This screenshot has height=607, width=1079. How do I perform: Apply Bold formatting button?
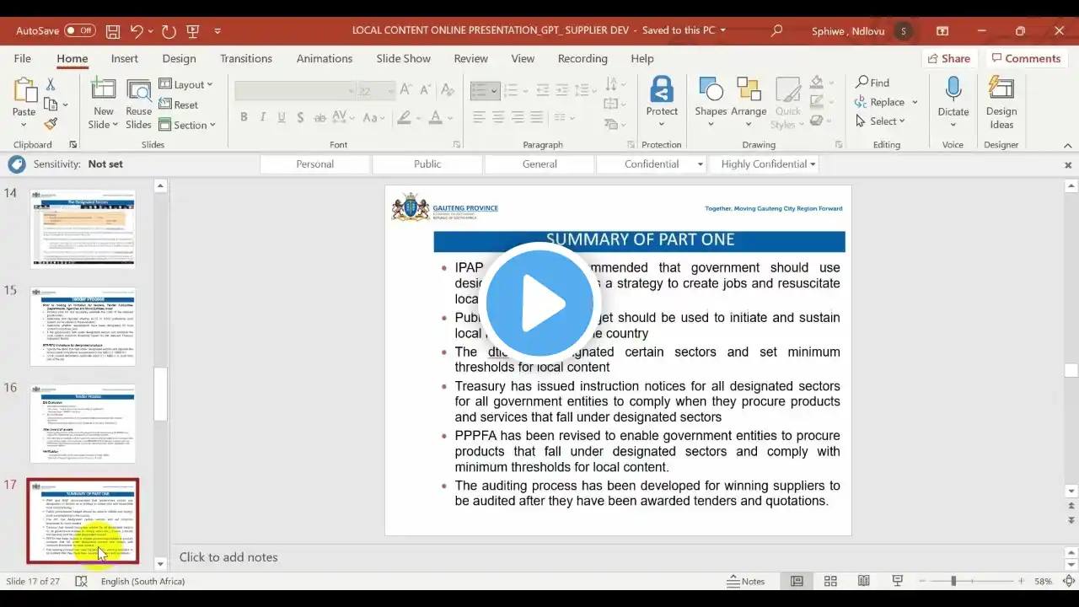[x=244, y=117]
